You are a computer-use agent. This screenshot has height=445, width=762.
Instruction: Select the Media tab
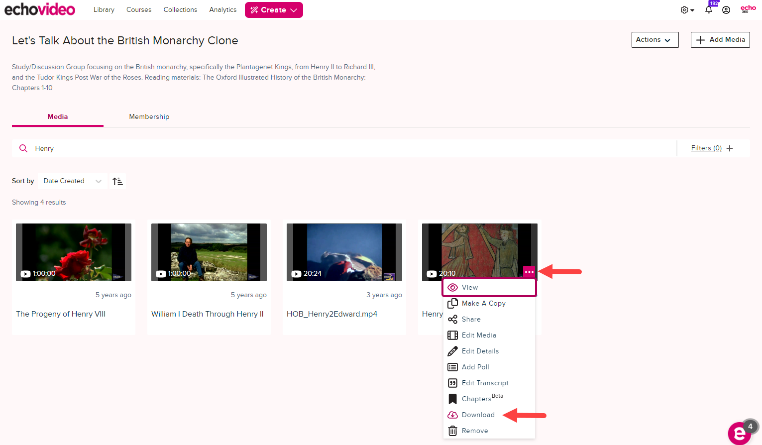[x=58, y=116]
